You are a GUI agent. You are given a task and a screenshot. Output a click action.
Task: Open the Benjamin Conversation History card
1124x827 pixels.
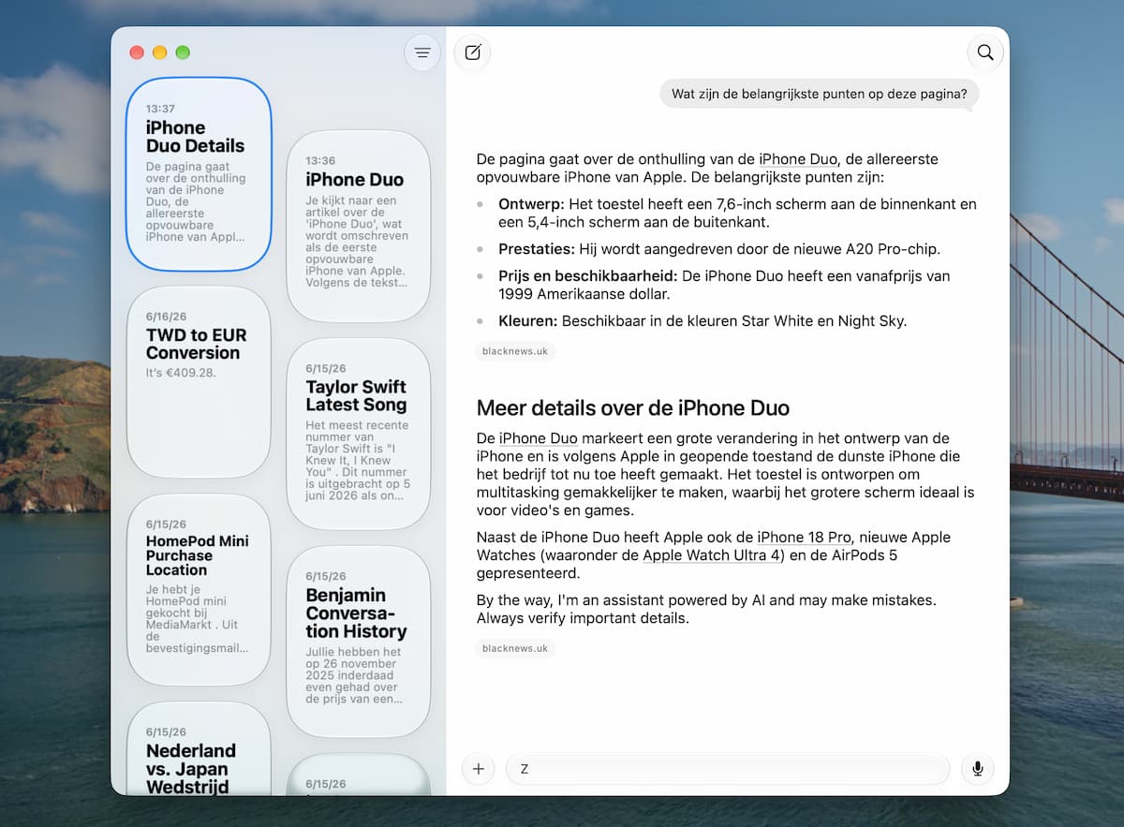359,642
